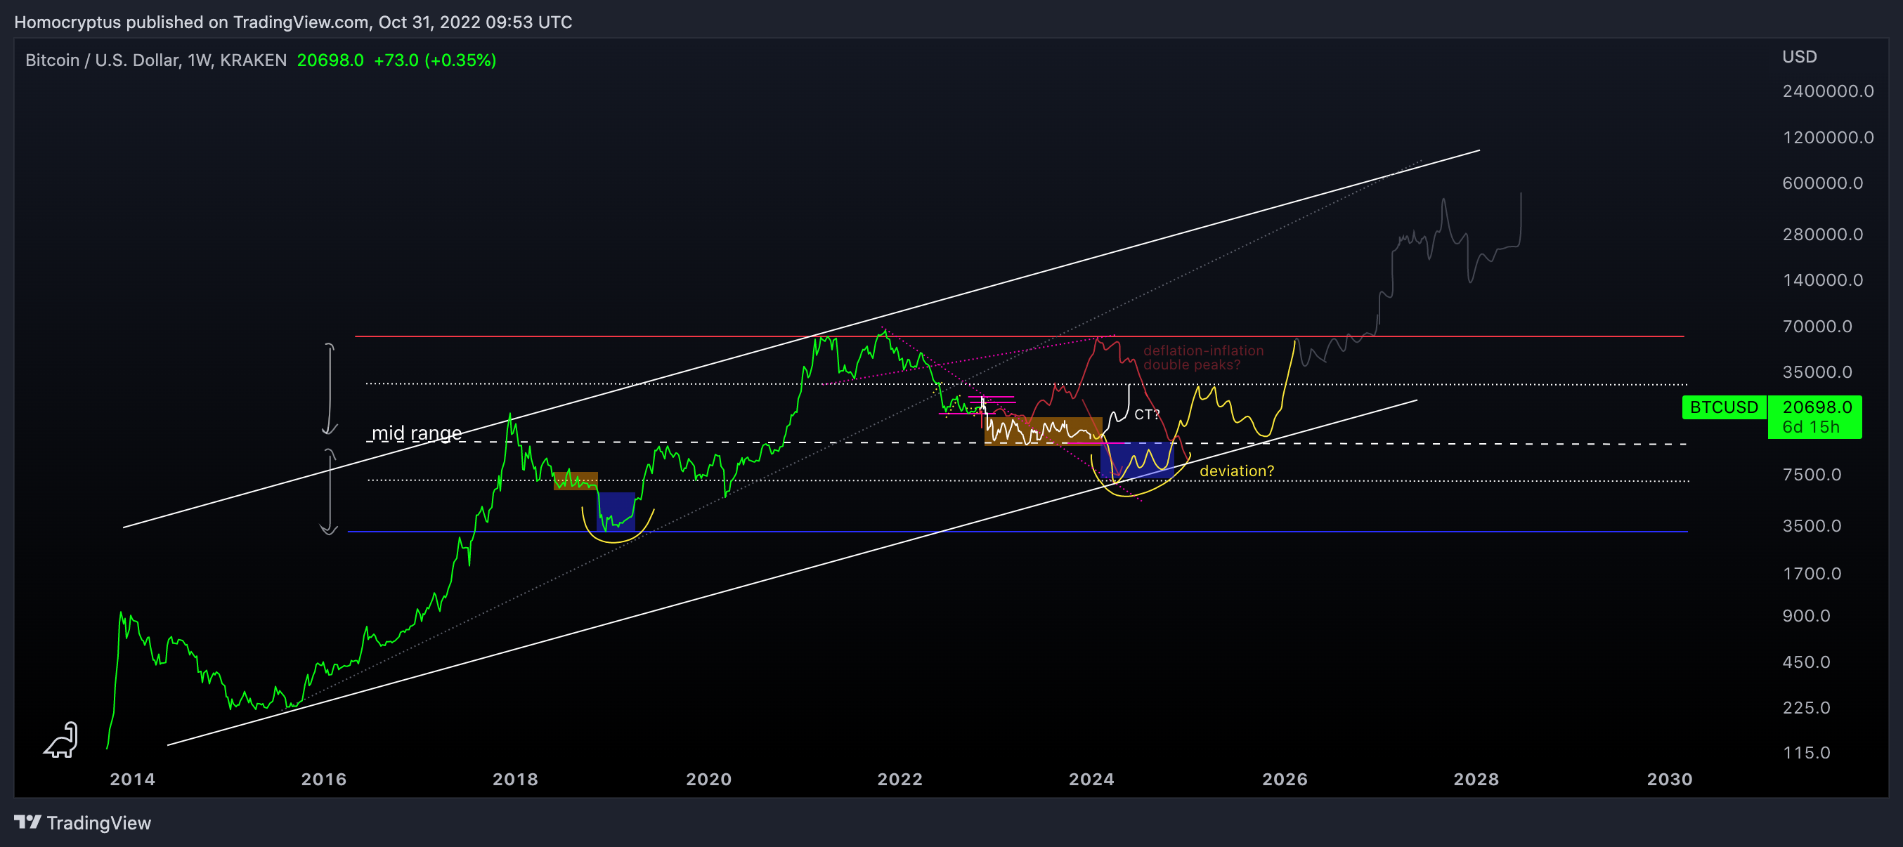The image size is (1903, 847).
Task: Click the 900.0 price axis label
Action: (x=1806, y=616)
